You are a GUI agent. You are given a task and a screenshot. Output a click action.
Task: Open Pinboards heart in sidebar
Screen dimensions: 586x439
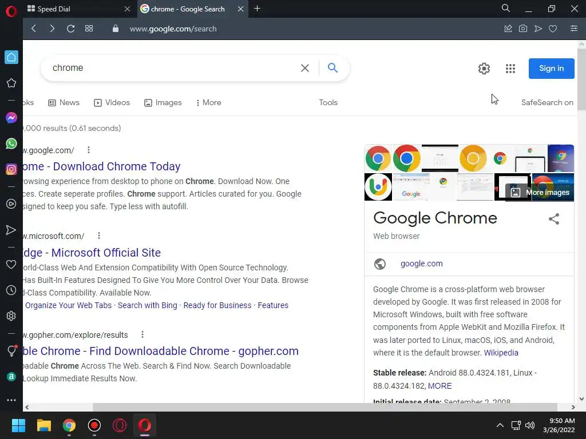11,264
